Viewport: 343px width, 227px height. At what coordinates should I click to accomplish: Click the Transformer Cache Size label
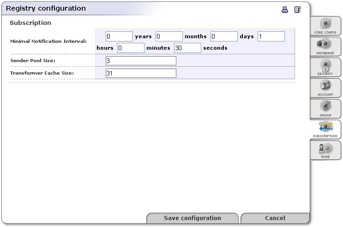pyautogui.click(x=42, y=73)
